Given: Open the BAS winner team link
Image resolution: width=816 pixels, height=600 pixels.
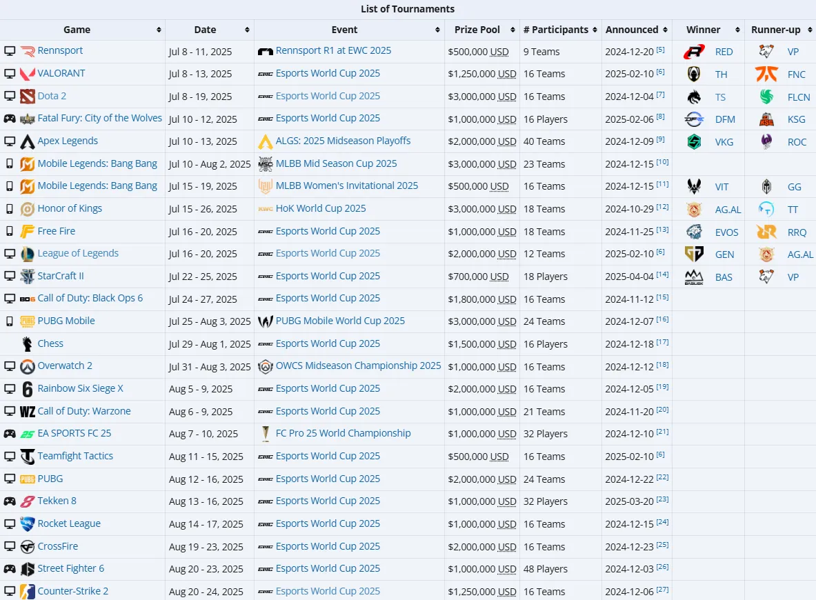Looking at the screenshot, I should pos(724,277).
